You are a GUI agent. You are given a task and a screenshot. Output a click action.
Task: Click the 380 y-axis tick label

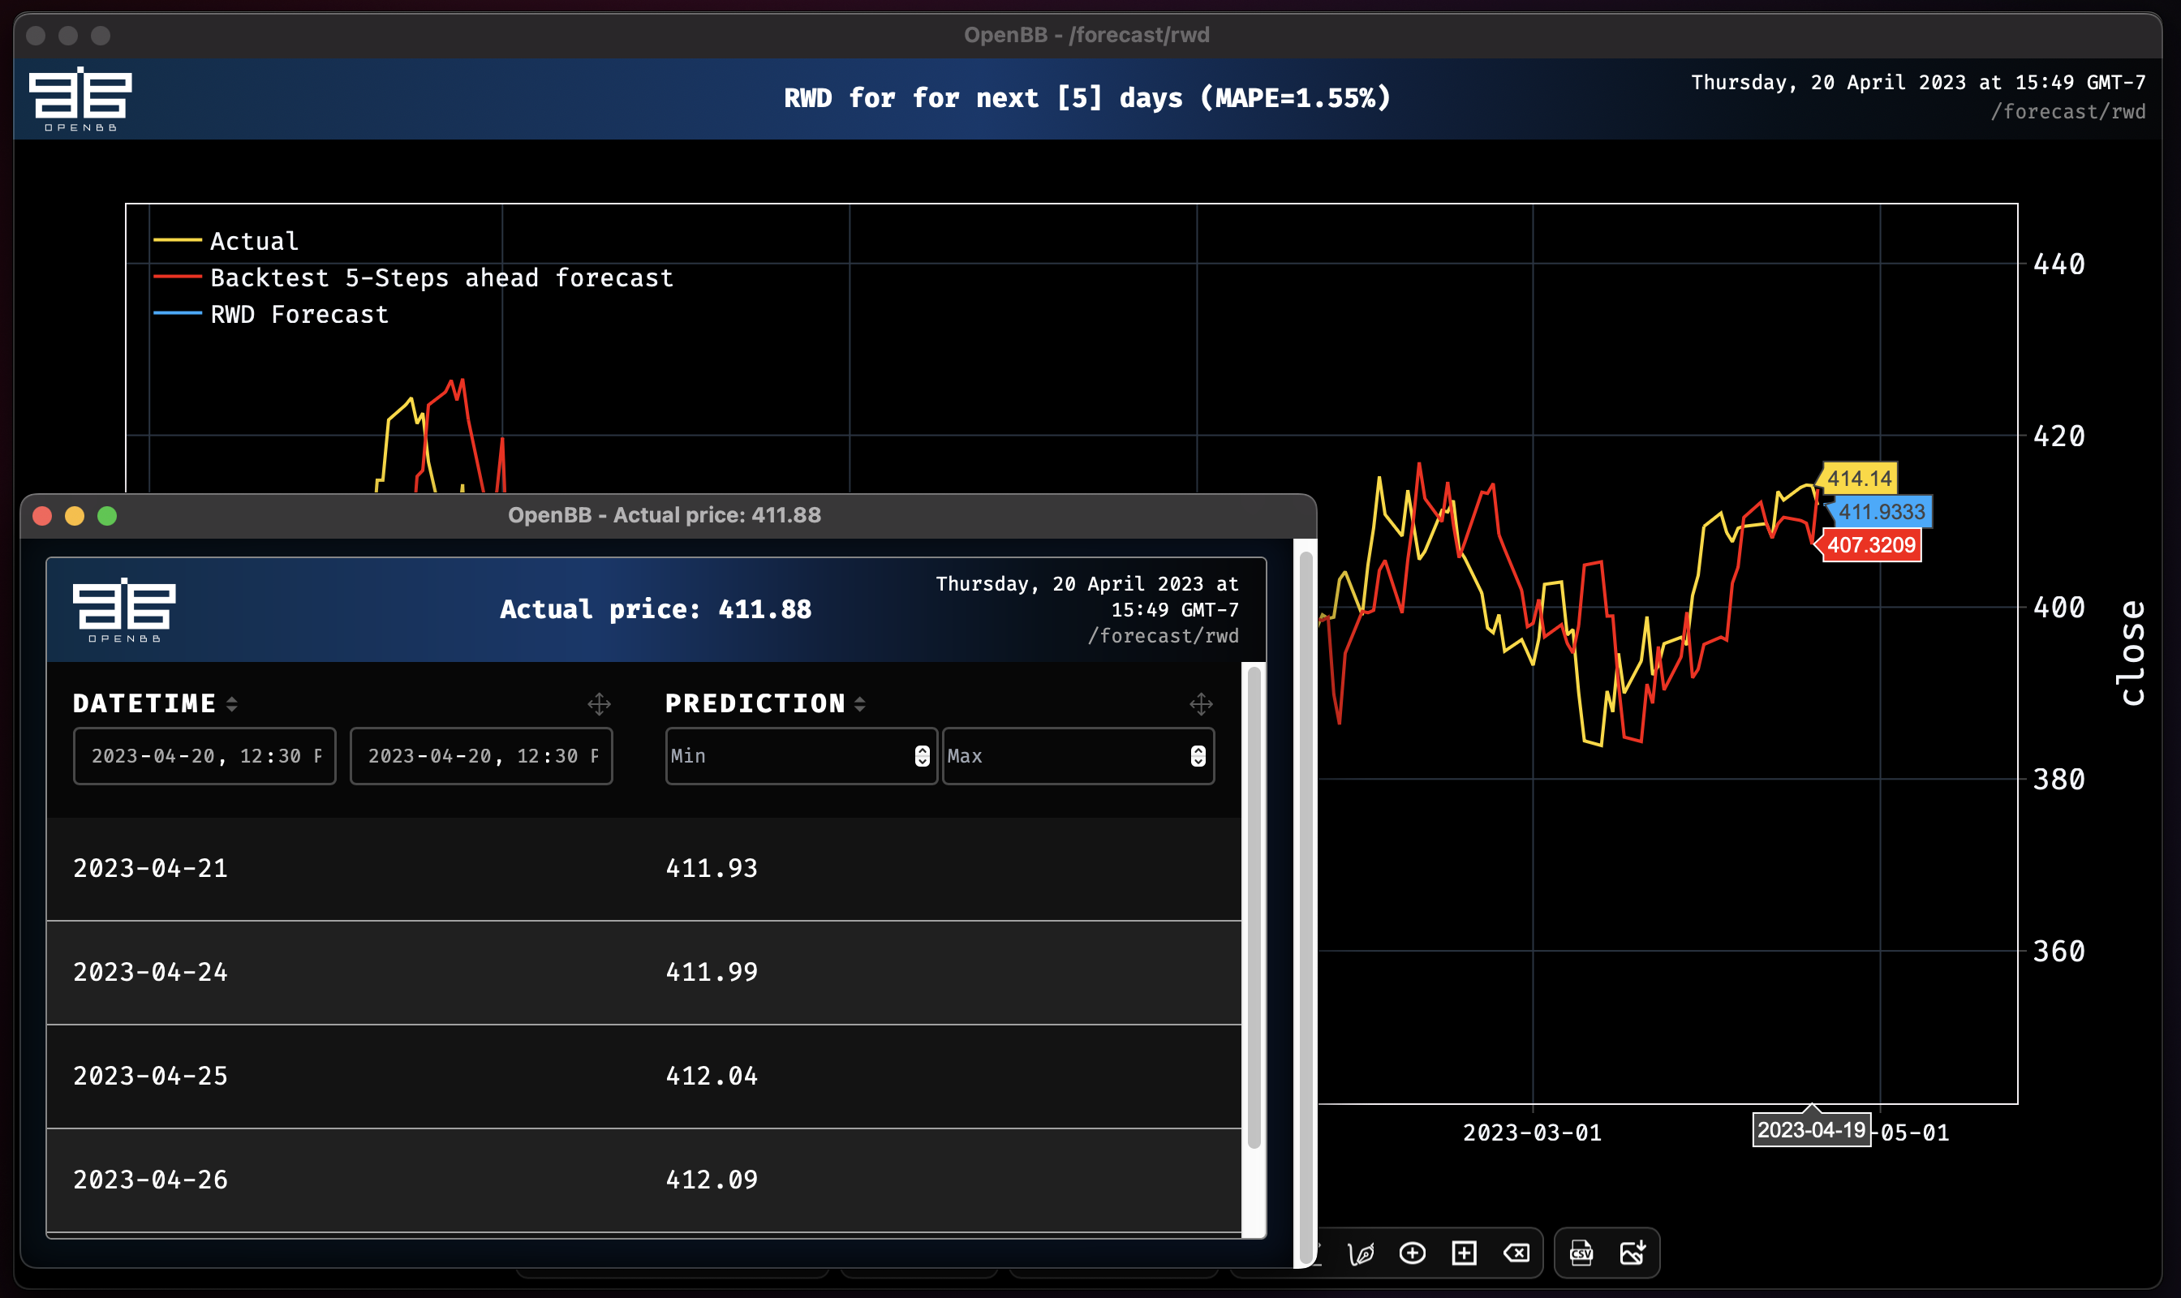tap(2058, 780)
